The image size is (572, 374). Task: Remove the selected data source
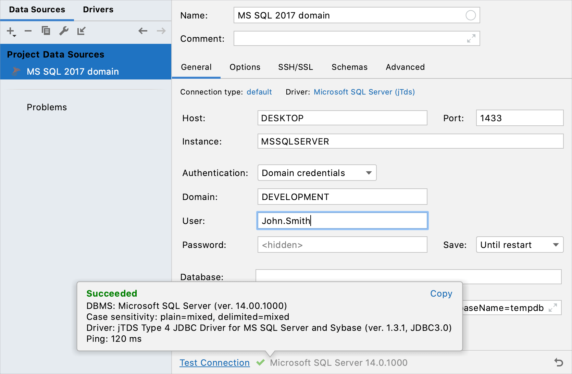click(x=28, y=31)
